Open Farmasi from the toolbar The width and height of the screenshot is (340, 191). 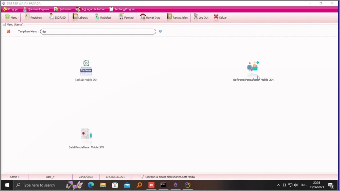click(126, 17)
